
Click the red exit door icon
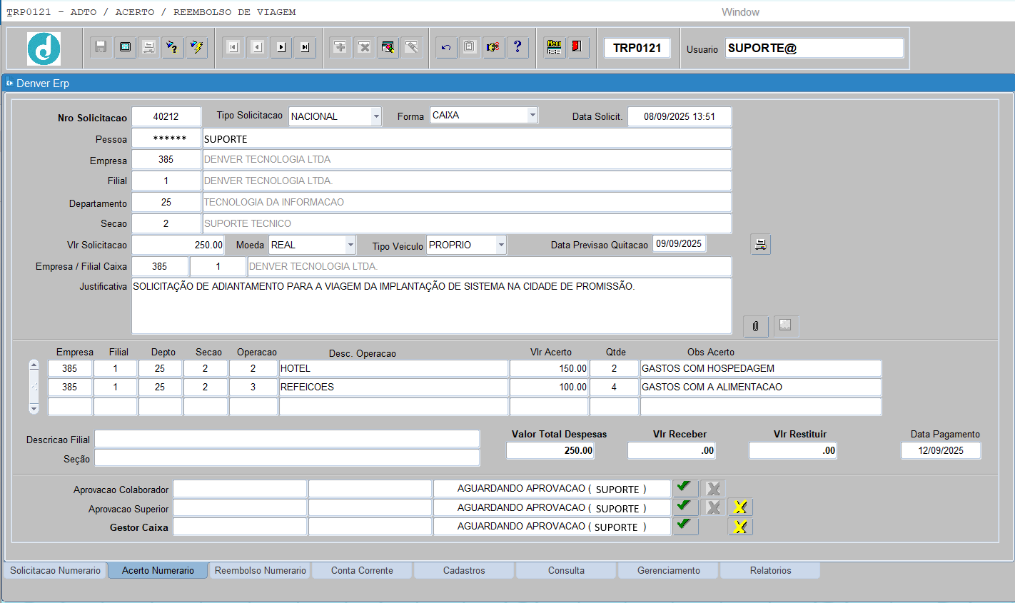pos(577,47)
